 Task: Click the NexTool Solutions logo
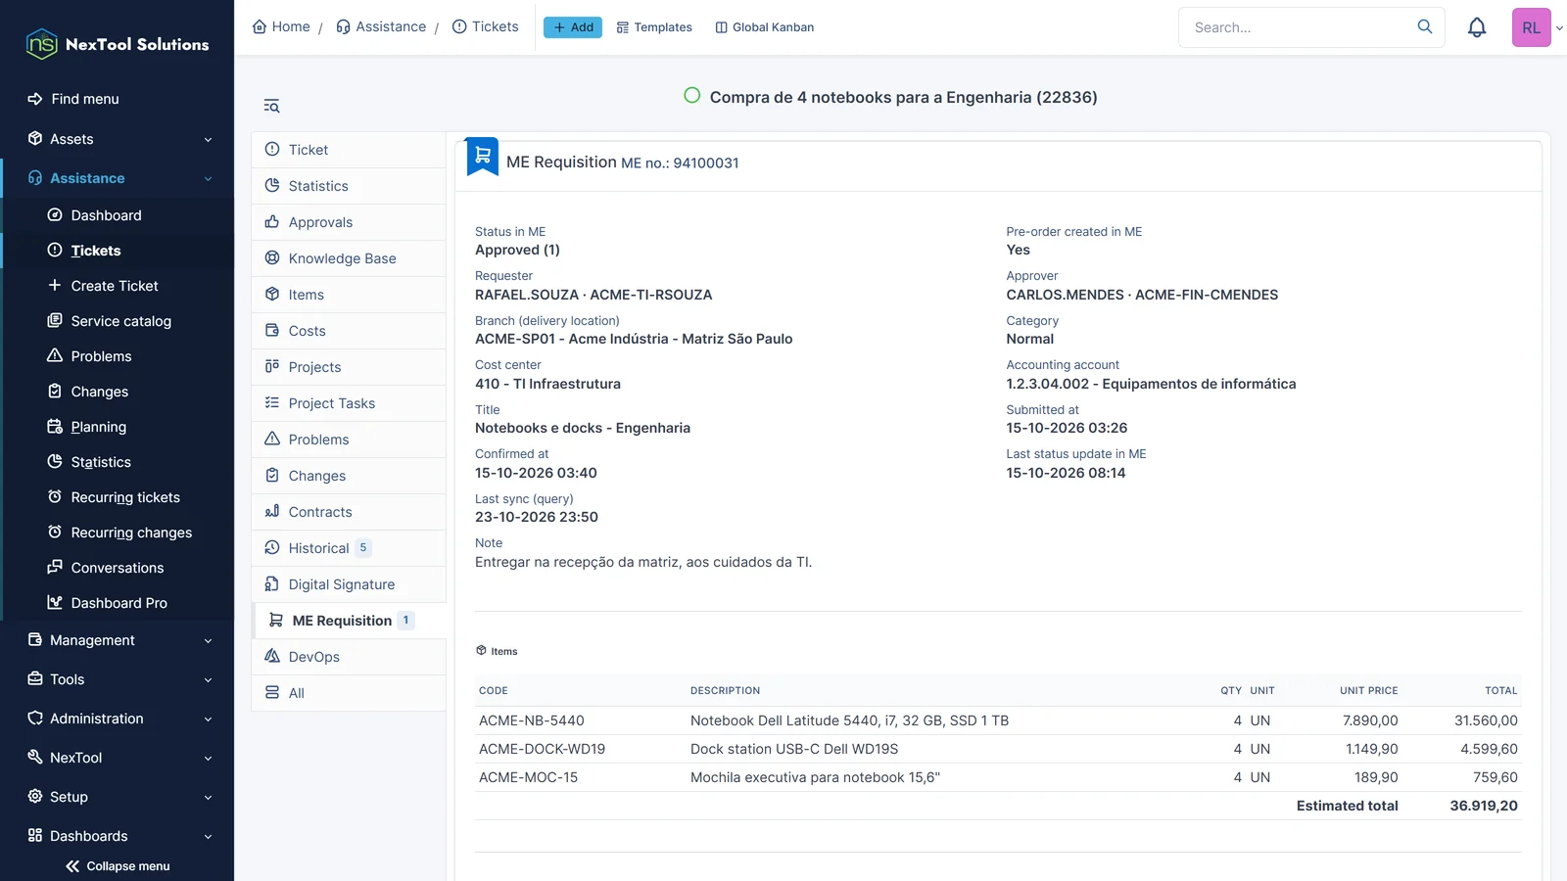tap(118, 44)
